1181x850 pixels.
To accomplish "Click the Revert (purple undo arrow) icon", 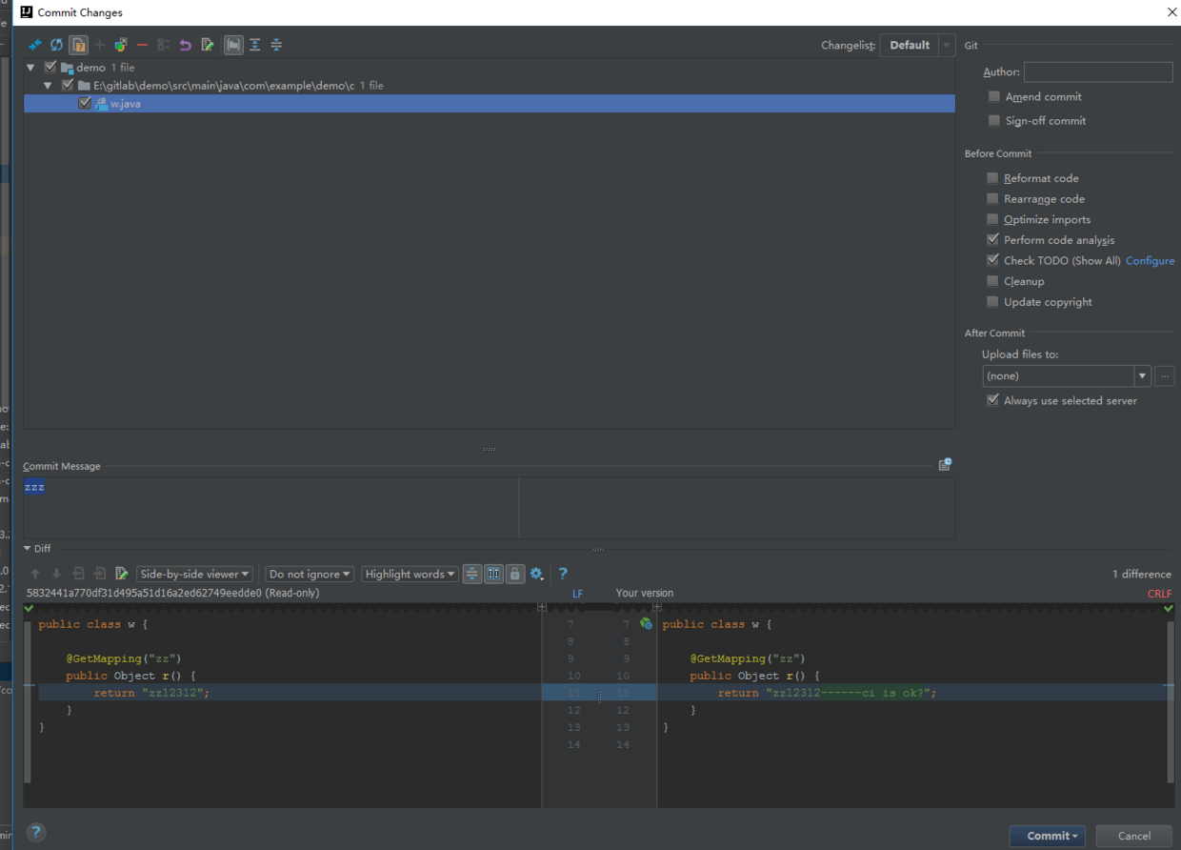I will 185,45.
